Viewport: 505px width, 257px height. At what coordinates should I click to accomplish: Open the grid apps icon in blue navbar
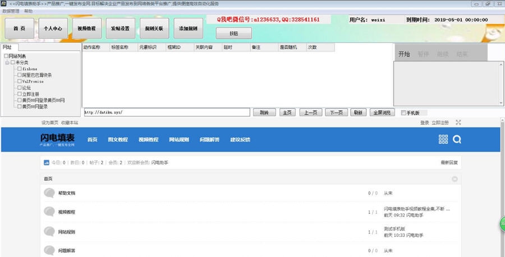point(443,139)
